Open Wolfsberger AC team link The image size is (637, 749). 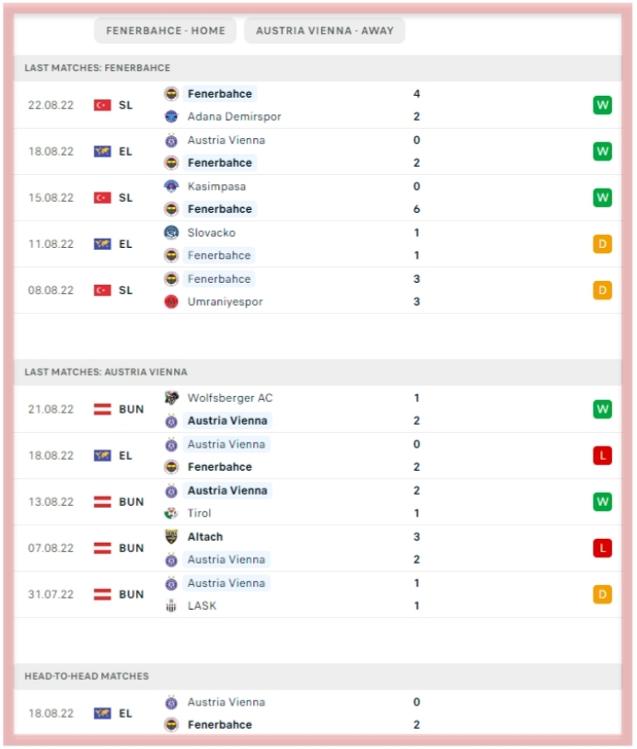tap(230, 398)
